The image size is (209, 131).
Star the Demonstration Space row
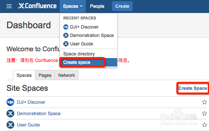[x=204, y=113]
